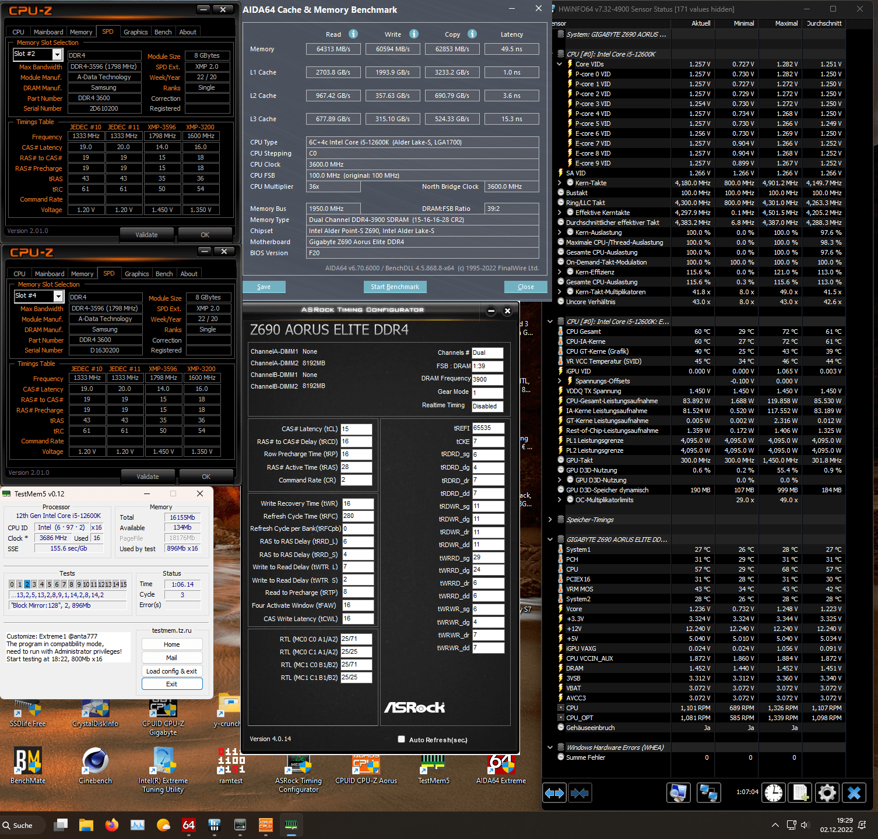
Task: Click Read info icon in AIDA64
Action: pos(353,34)
